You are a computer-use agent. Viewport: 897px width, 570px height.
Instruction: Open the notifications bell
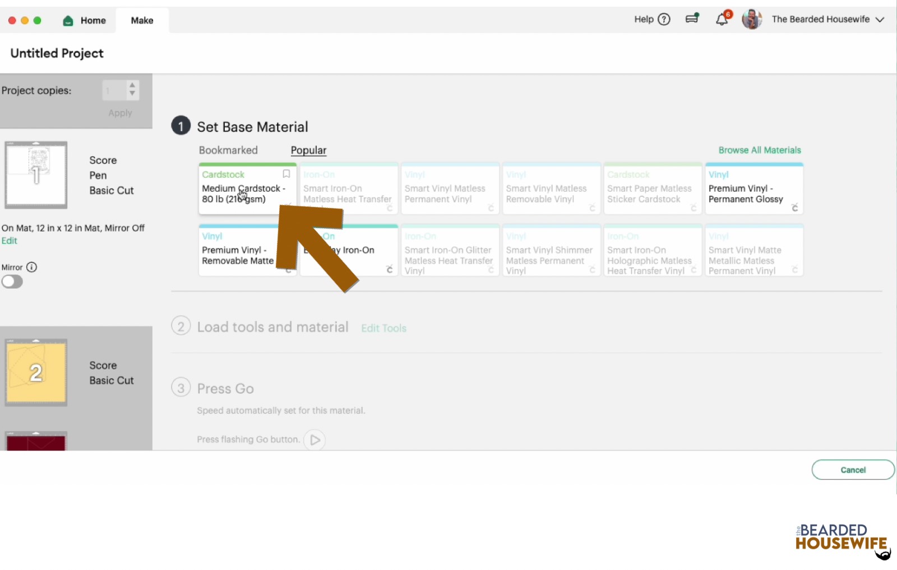[x=722, y=18]
